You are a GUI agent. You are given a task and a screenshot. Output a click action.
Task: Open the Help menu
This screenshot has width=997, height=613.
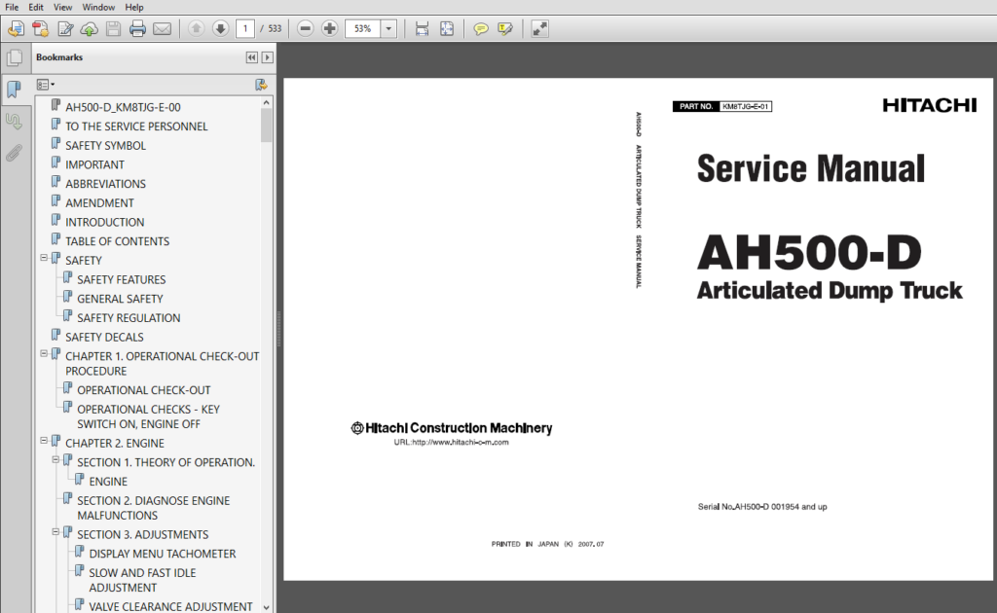pyautogui.click(x=134, y=7)
